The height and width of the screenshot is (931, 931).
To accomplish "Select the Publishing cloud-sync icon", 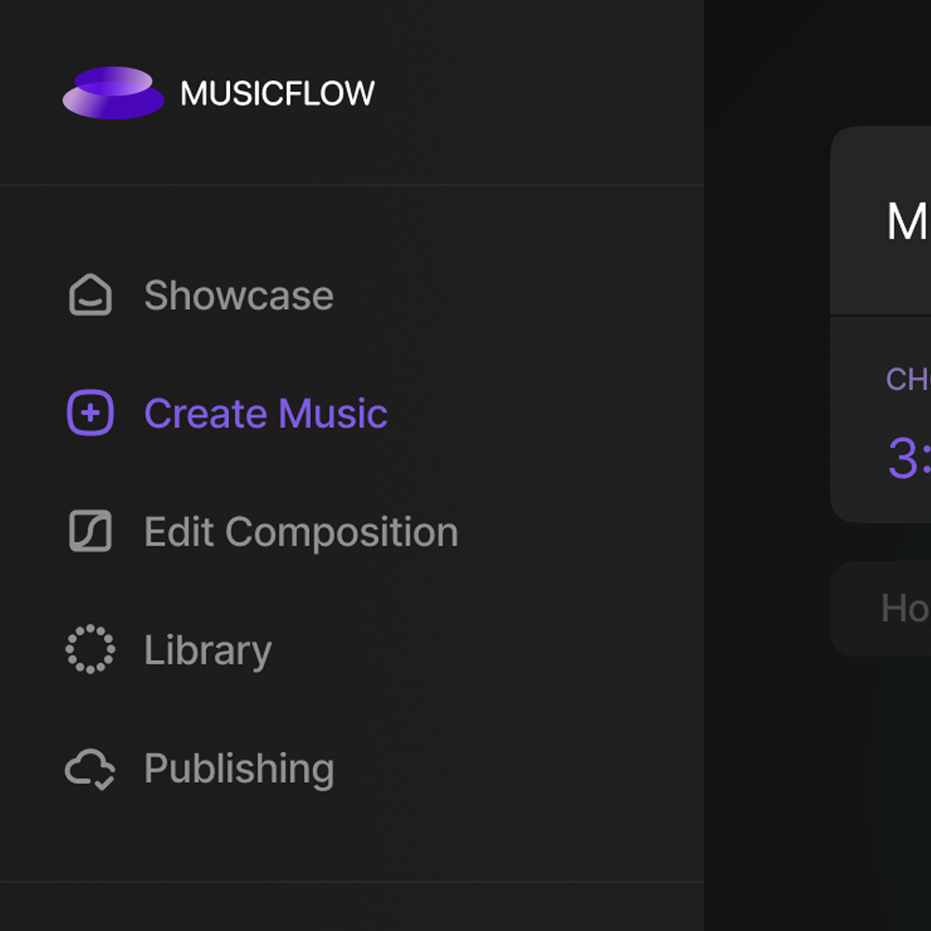I will click(90, 769).
